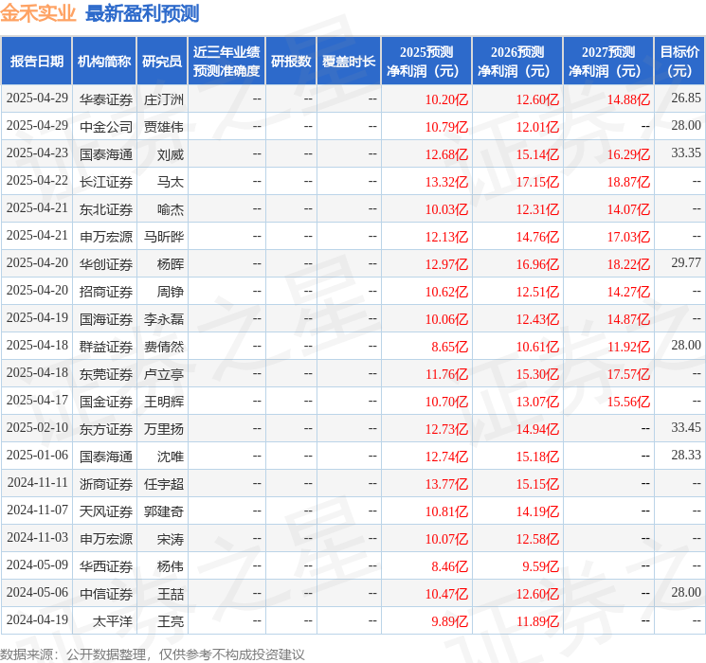Click the 研报数 column header

pos(291,62)
